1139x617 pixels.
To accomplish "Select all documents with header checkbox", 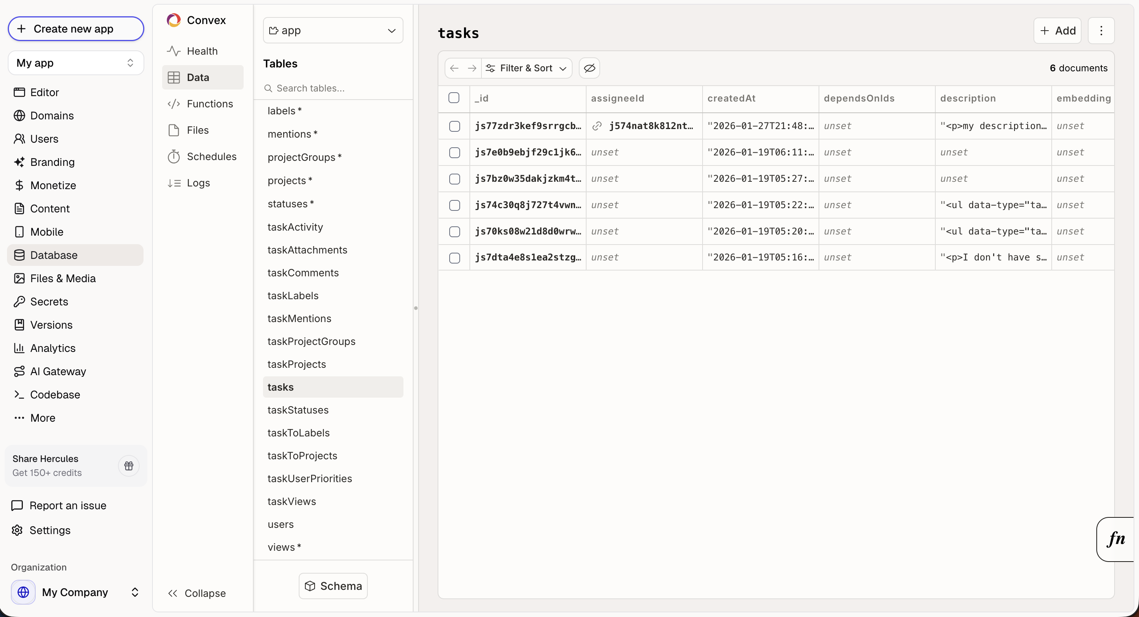I will (x=454, y=98).
